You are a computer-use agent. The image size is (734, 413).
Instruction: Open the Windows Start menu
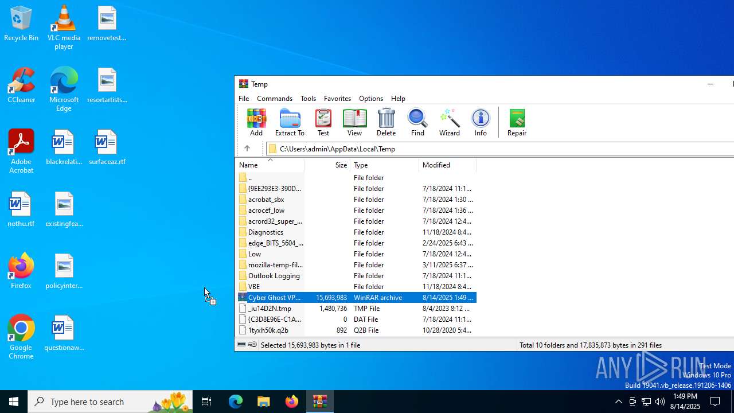pyautogui.click(x=14, y=402)
